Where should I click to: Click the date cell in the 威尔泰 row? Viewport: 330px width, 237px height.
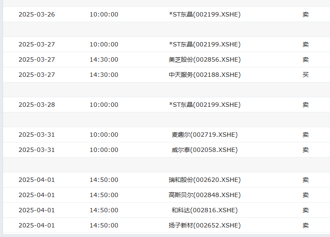tap(37, 150)
